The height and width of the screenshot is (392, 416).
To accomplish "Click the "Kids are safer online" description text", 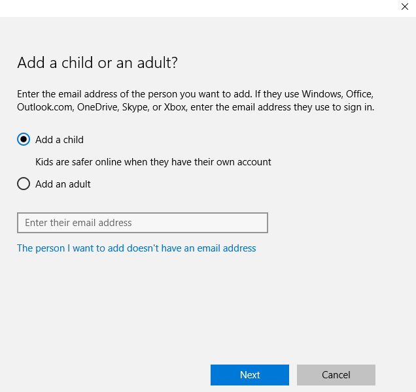I will [x=153, y=162].
